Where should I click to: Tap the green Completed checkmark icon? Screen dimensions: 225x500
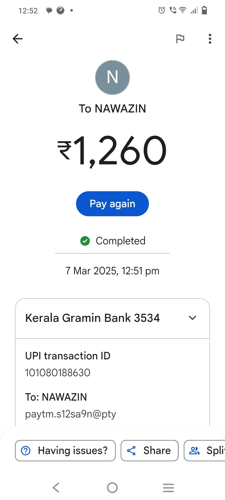point(85,241)
